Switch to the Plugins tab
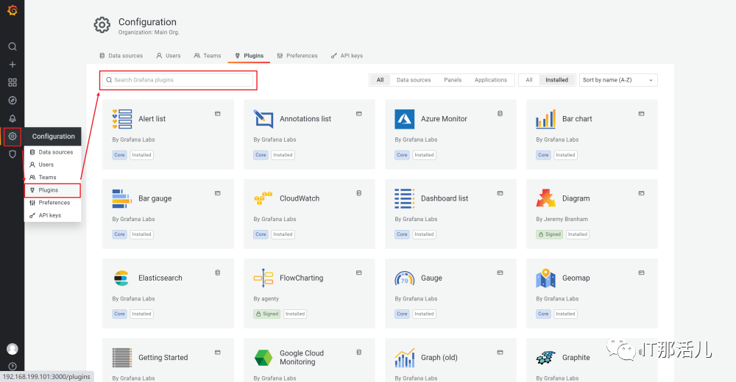Screen dimensions: 736x382 coord(250,56)
